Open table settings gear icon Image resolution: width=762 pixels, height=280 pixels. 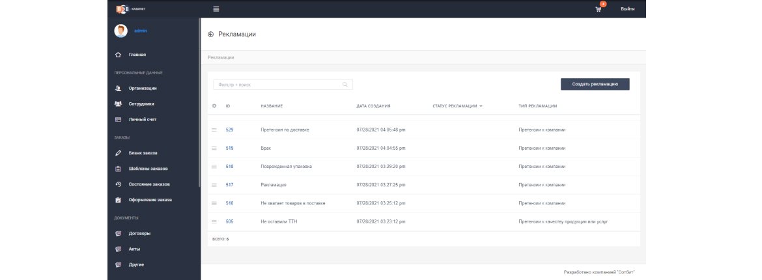214,106
